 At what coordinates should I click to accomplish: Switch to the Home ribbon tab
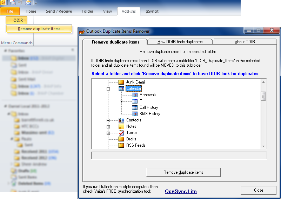point(31,11)
